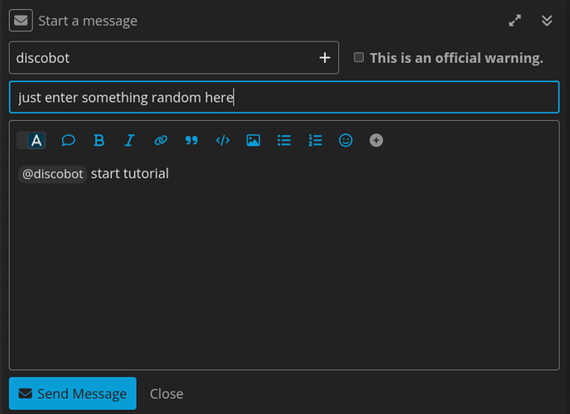Image resolution: width=570 pixels, height=414 pixels.
Task: Apply bold formatting to text
Action: pyautogui.click(x=99, y=140)
